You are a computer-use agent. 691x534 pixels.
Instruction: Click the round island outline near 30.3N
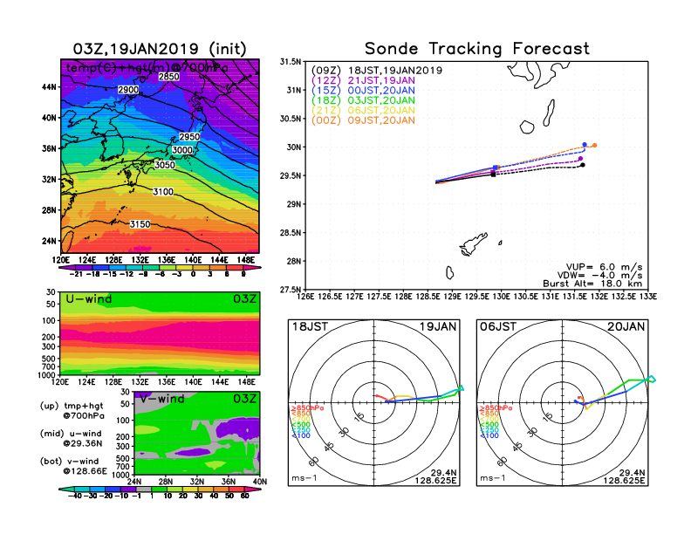[527, 127]
